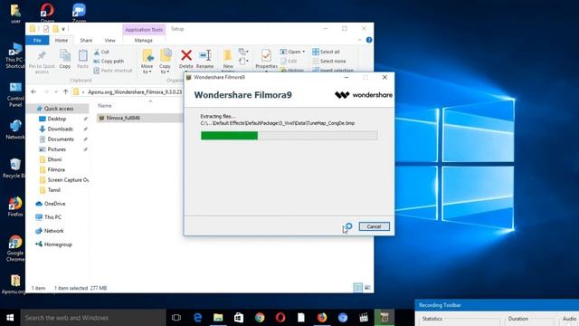
Task: Go back with Explorer back arrow
Action: click(x=33, y=91)
